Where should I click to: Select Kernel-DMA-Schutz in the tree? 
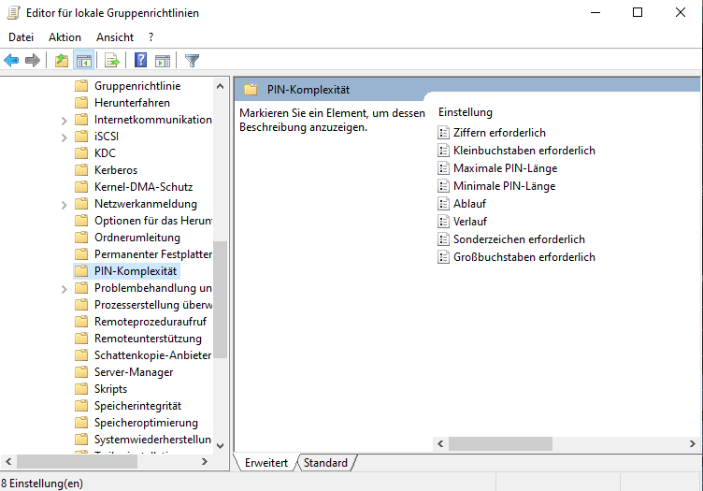point(143,186)
